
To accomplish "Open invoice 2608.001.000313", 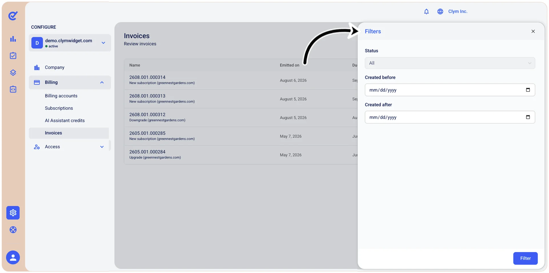I will tap(147, 96).
